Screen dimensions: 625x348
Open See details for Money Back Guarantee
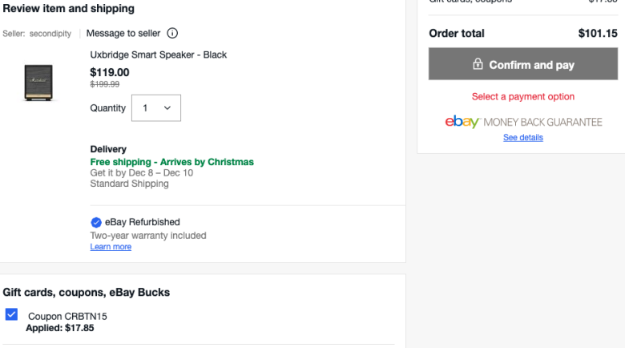click(523, 137)
